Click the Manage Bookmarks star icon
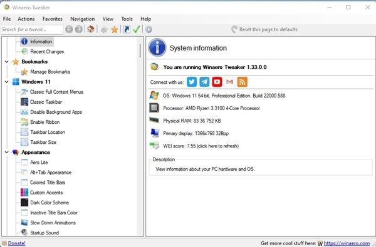 tap(24, 72)
